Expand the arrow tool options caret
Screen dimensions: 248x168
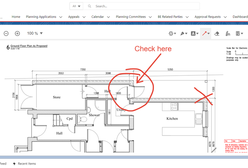209,34
